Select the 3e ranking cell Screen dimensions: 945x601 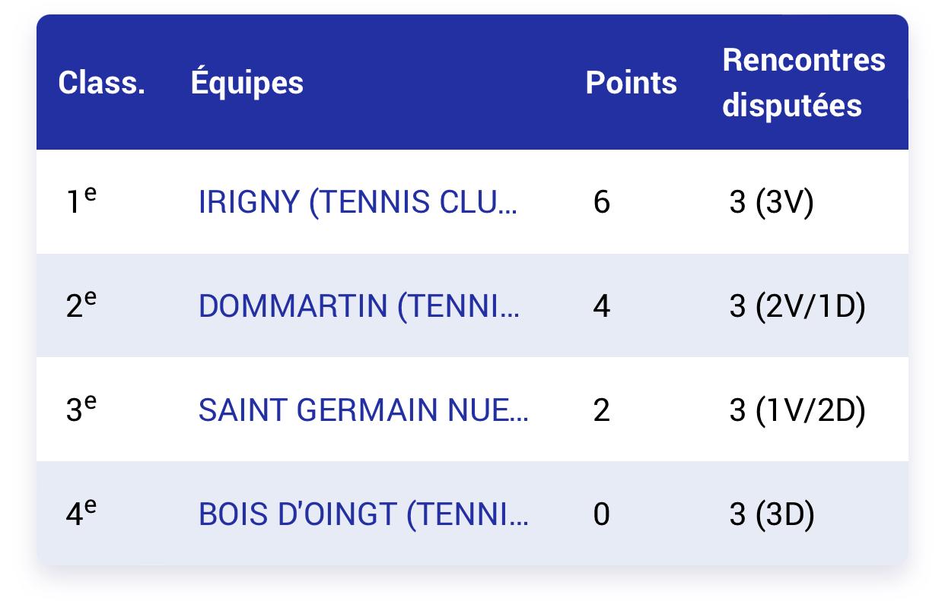coord(81,410)
